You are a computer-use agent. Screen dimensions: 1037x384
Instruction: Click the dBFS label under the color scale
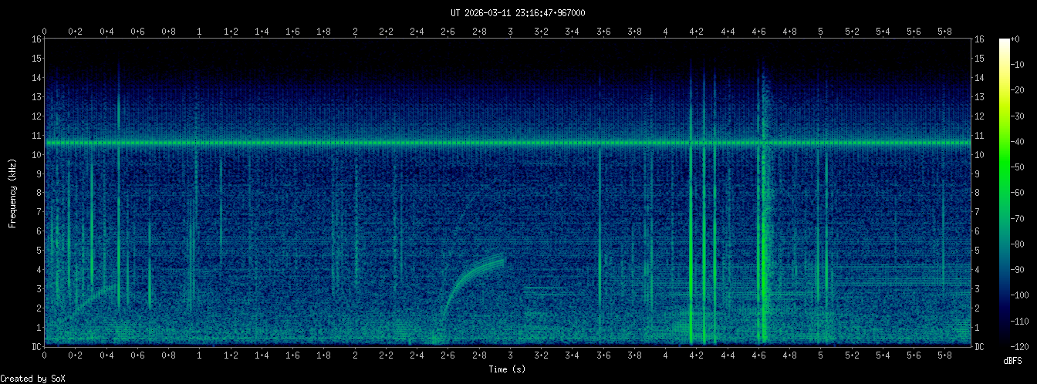click(x=1014, y=361)
